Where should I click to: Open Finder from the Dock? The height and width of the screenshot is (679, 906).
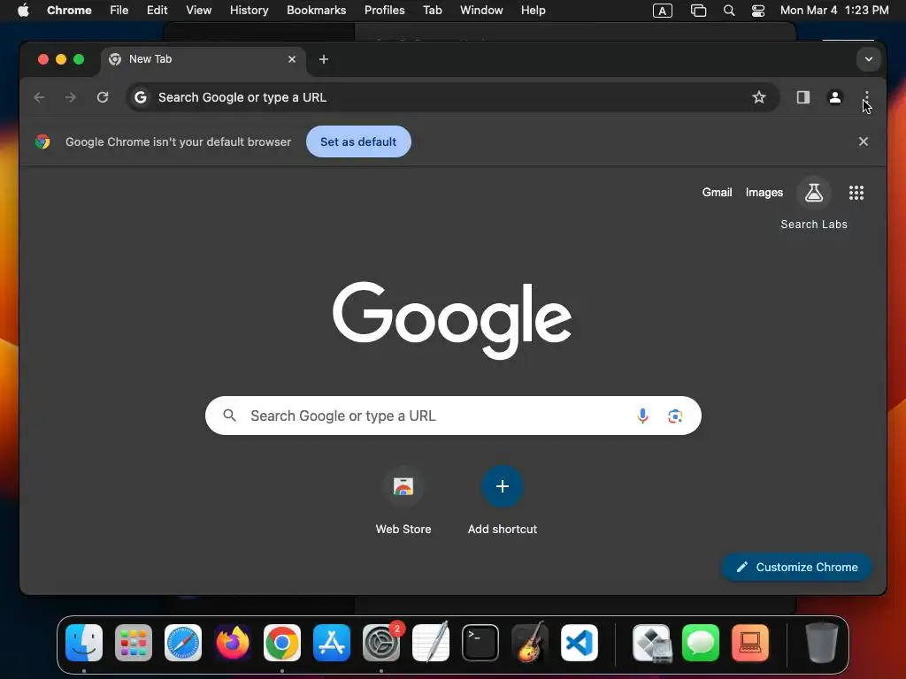pos(84,643)
